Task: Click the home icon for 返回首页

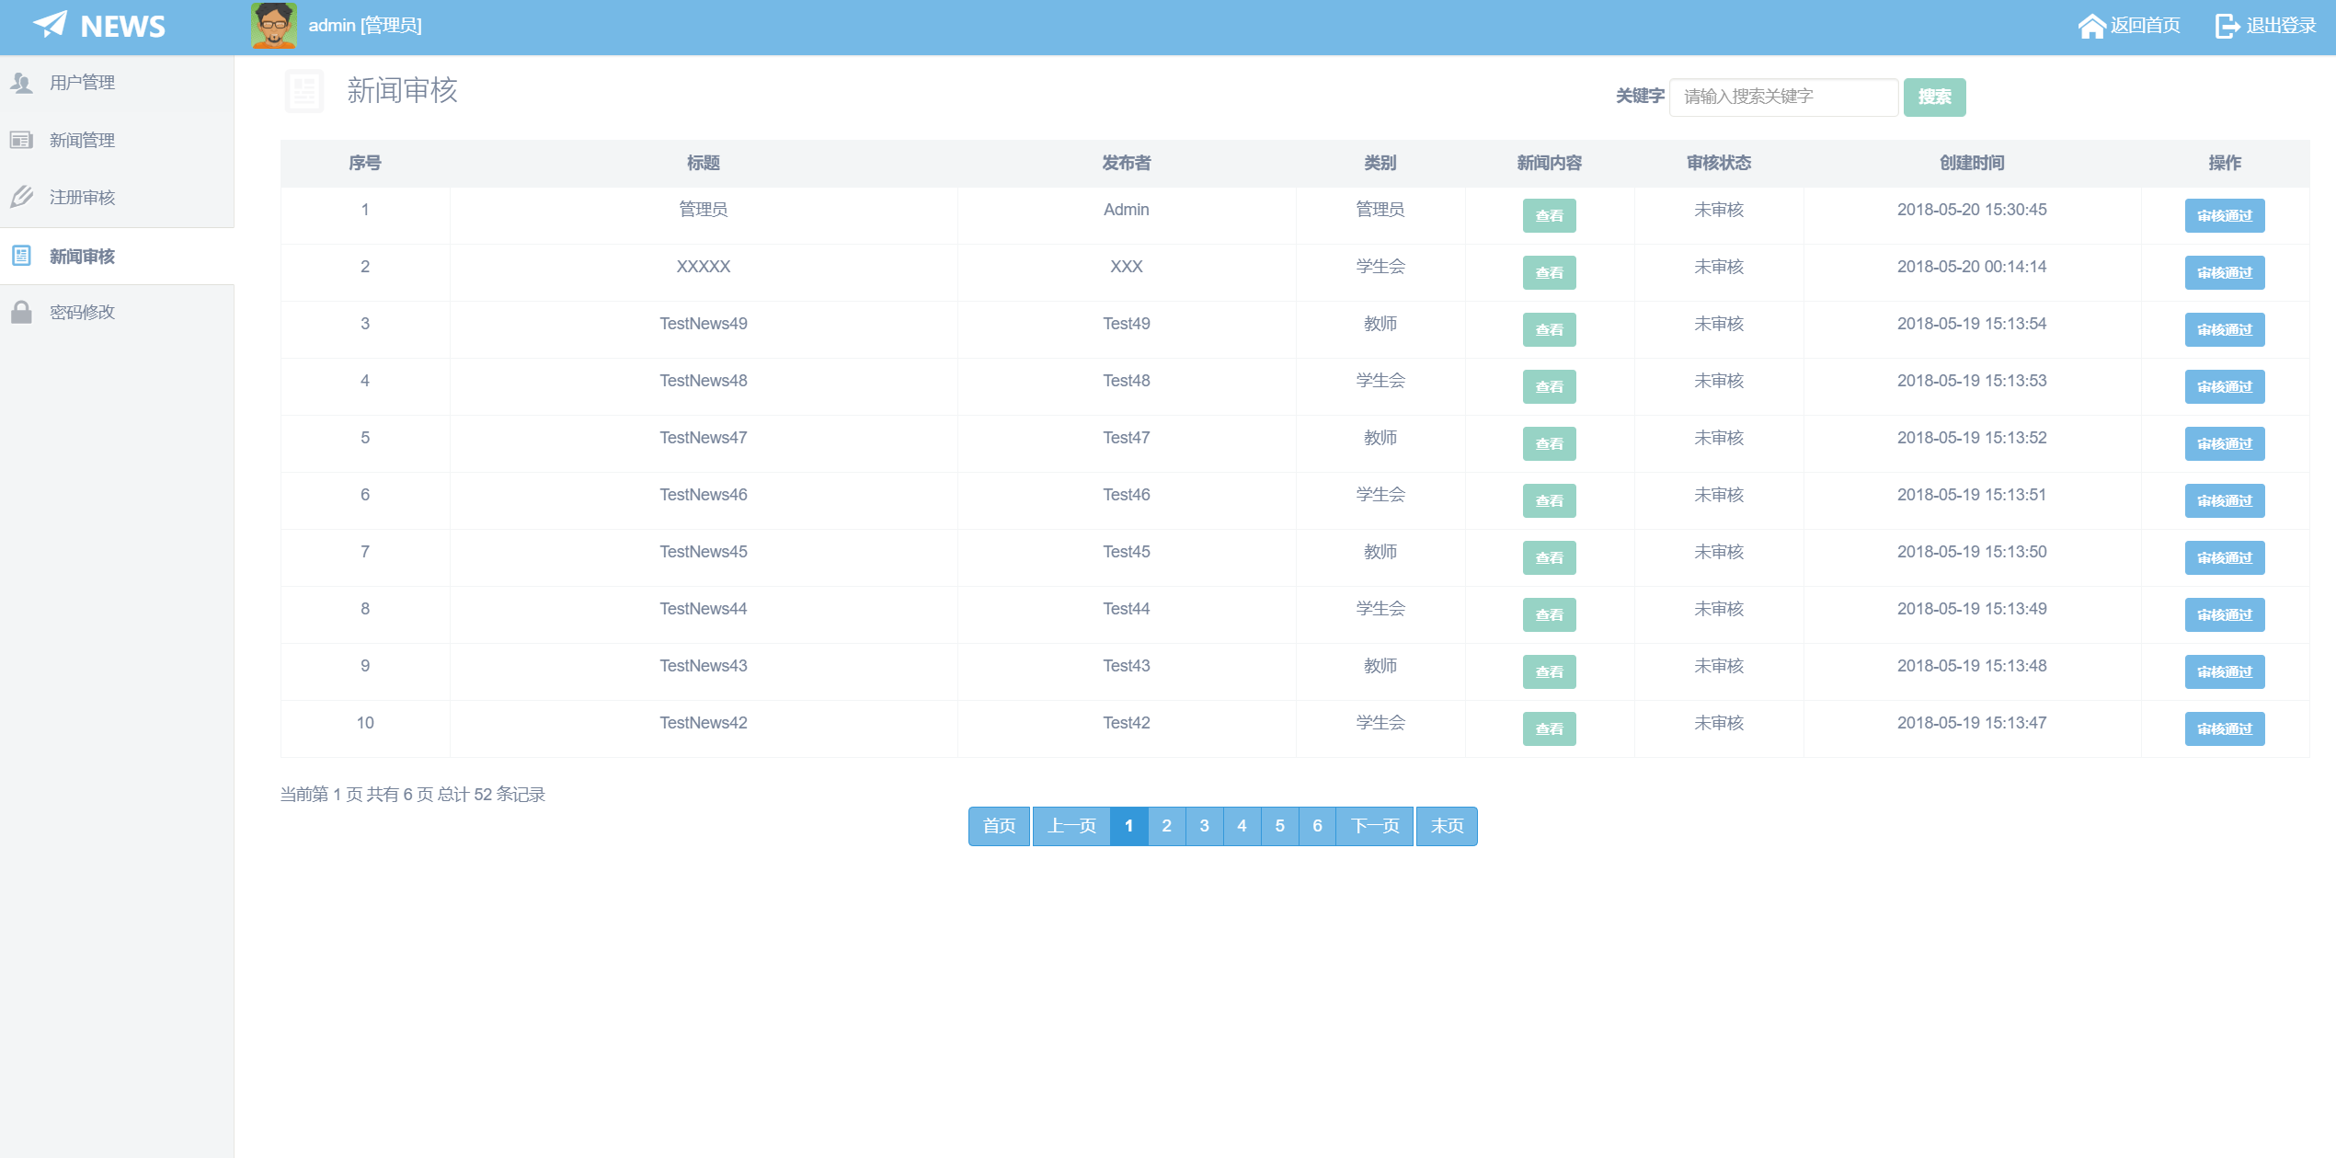Action: pyautogui.click(x=2090, y=26)
